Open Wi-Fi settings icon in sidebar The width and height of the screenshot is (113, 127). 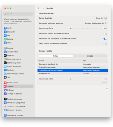click(x=5, y=28)
